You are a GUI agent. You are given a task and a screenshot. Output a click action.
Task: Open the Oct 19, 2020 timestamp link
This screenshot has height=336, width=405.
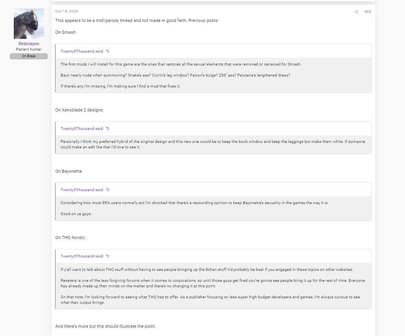pos(67,11)
